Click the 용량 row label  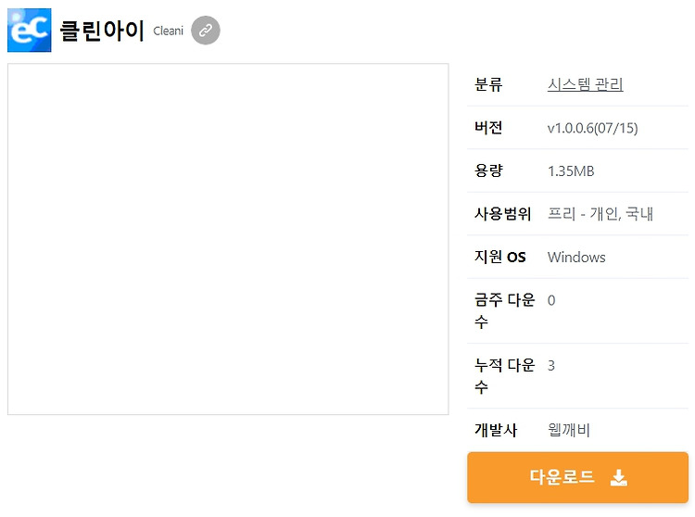(488, 170)
